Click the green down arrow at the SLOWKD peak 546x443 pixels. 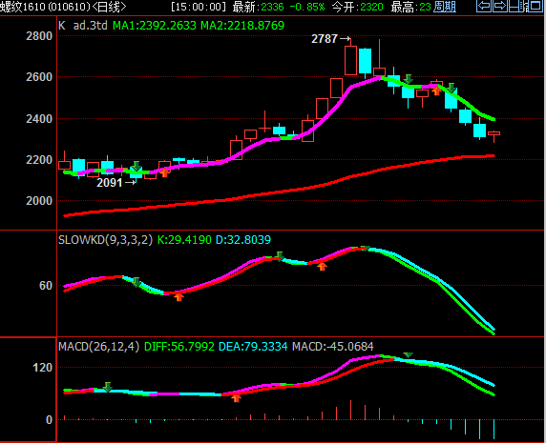(365, 248)
